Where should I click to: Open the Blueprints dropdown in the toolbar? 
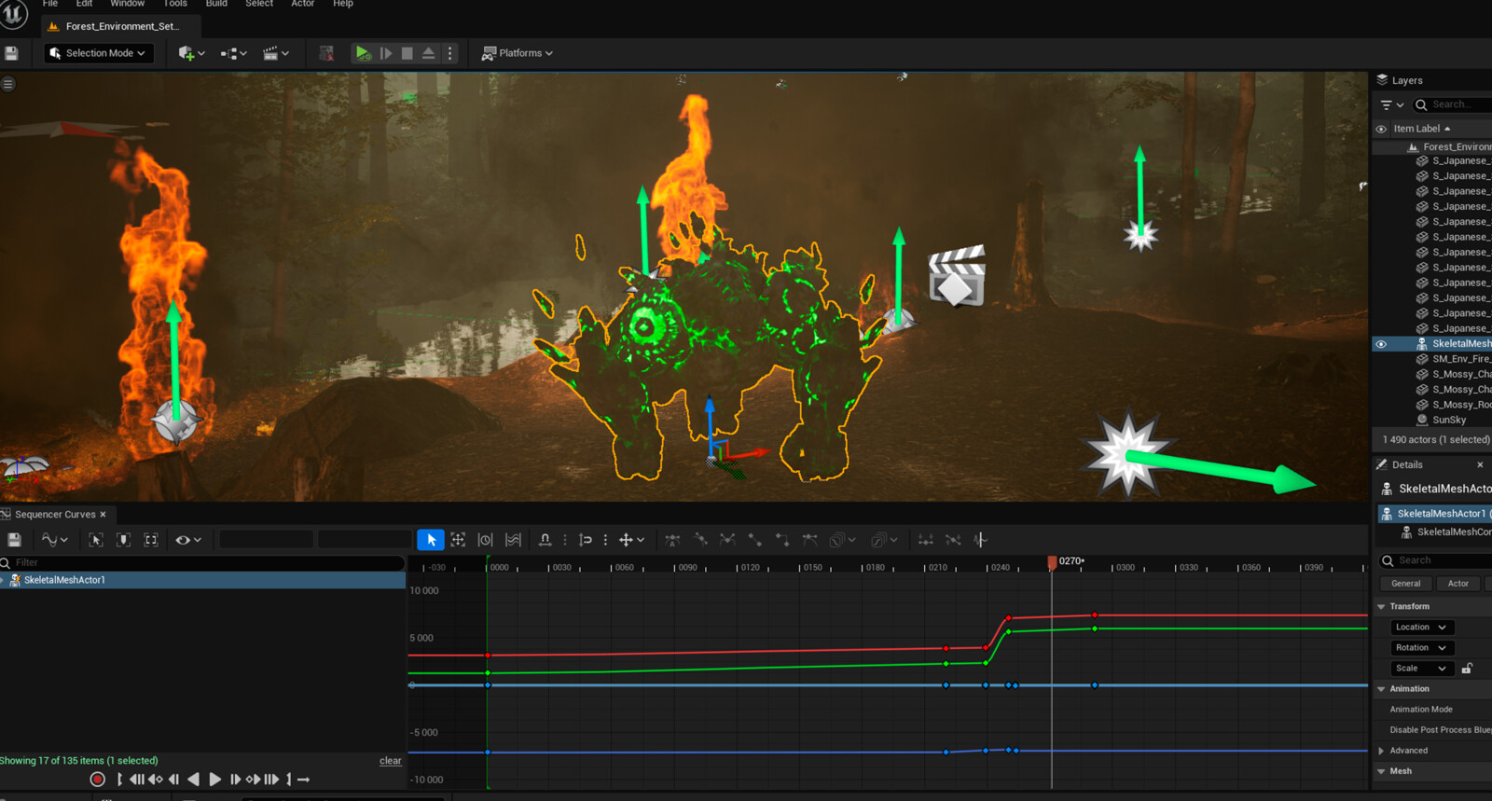[233, 53]
